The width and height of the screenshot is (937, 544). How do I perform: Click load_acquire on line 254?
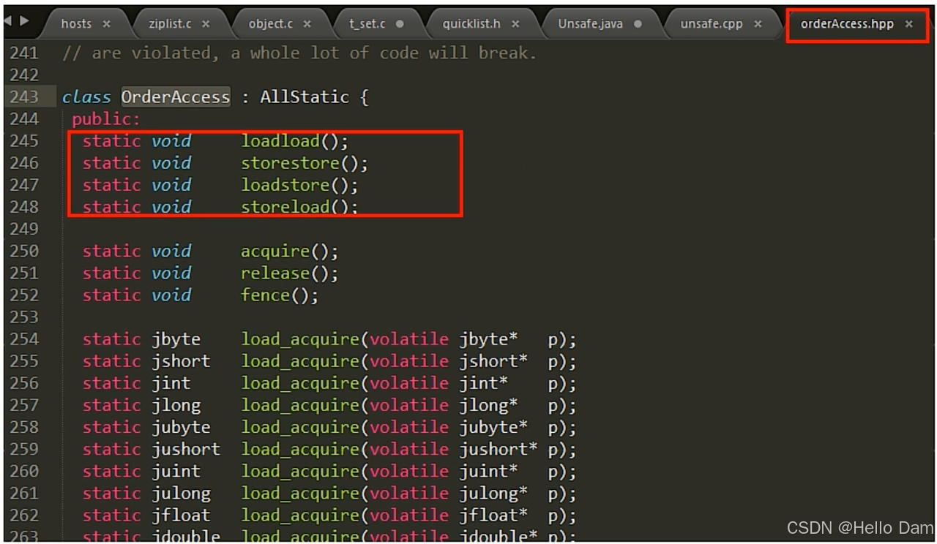click(x=300, y=339)
